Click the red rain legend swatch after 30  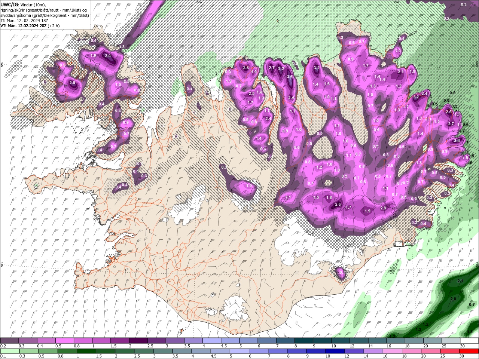point(469,351)
